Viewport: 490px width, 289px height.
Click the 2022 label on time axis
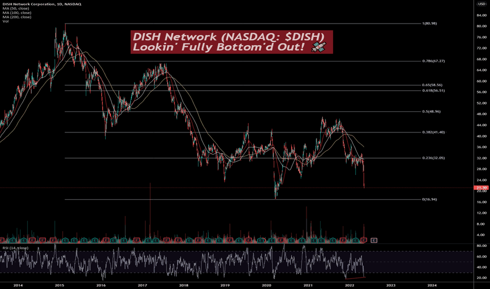[350, 285]
